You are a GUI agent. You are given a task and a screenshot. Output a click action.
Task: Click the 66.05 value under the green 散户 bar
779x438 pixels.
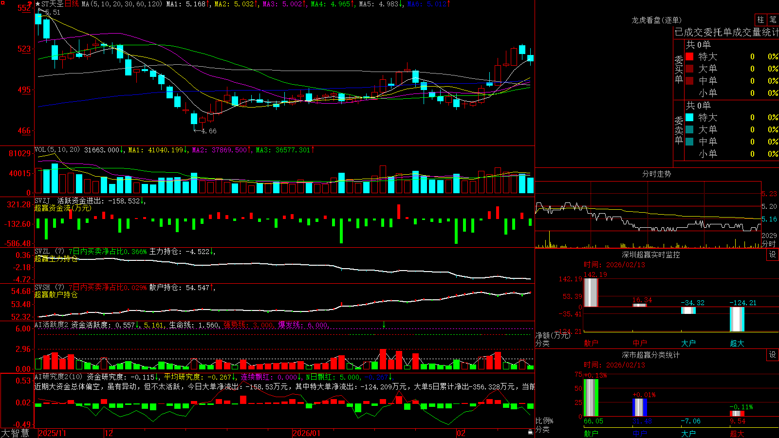[594, 421]
